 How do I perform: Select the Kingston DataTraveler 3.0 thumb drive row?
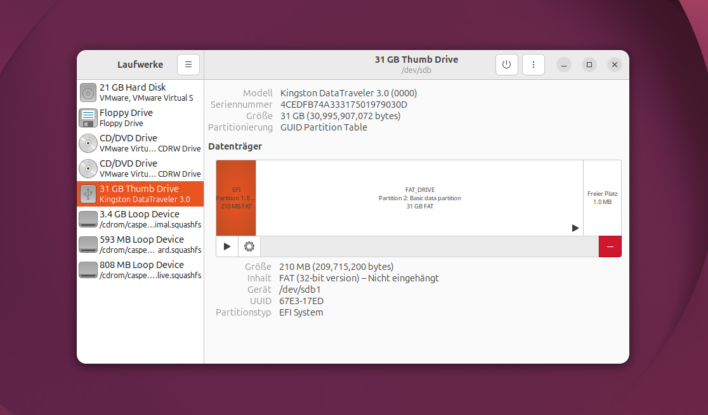pos(140,193)
